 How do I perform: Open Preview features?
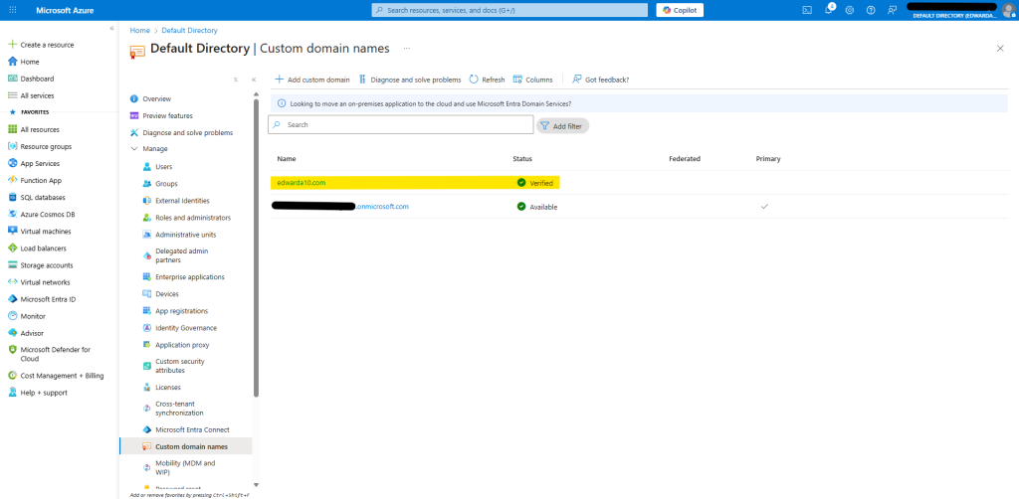point(161,115)
